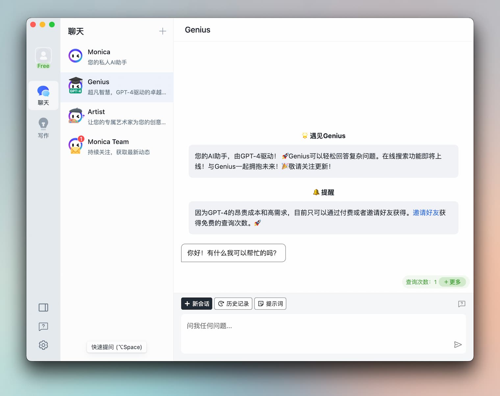Image resolution: width=500 pixels, height=396 pixels.
Task: Open the 聊天 chat section in sidebar
Action: (43, 95)
